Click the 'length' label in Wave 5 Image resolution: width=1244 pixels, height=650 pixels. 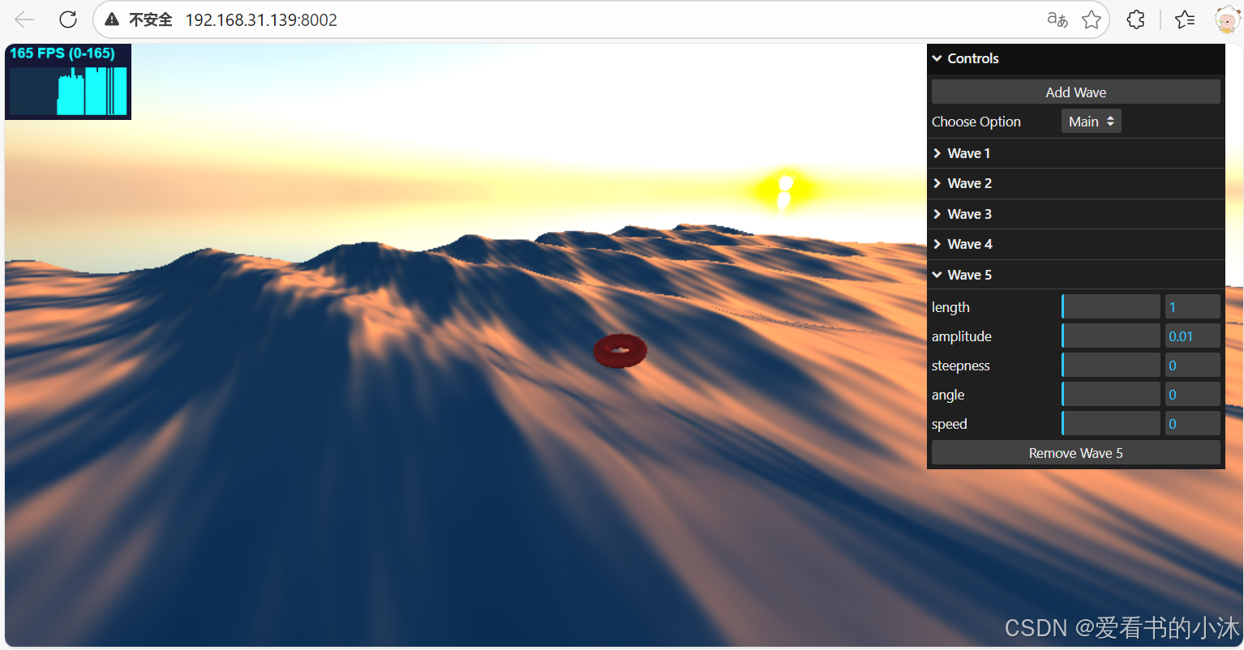pos(950,307)
